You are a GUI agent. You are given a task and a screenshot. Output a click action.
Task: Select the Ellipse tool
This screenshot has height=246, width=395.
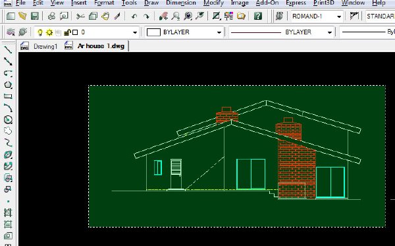point(8,155)
